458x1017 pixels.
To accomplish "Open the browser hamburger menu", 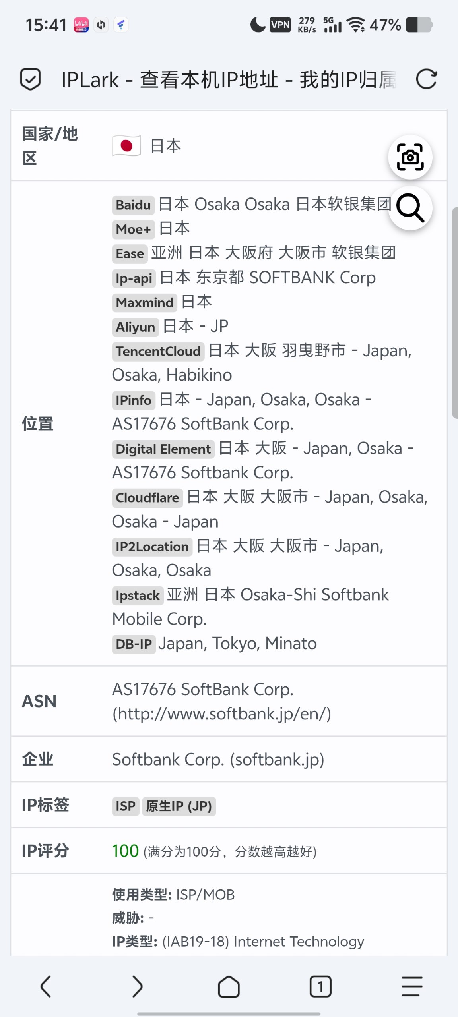I will click(411, 986).
